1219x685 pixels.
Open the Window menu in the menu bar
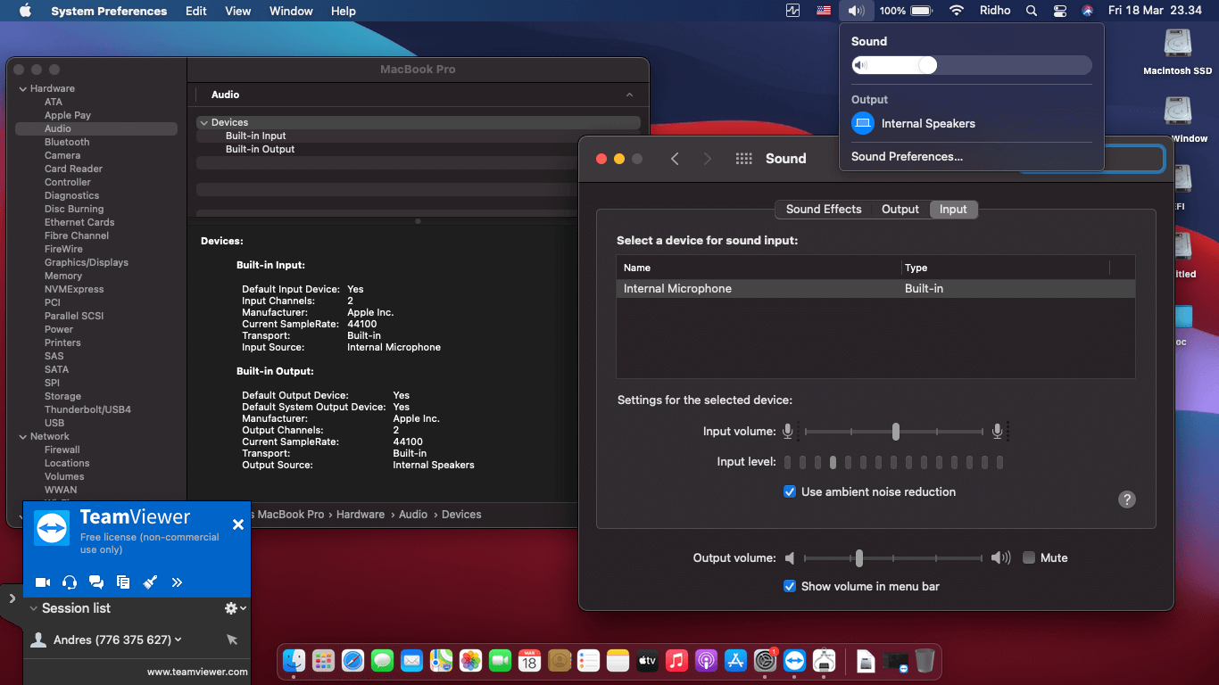(x=290, y=11)
